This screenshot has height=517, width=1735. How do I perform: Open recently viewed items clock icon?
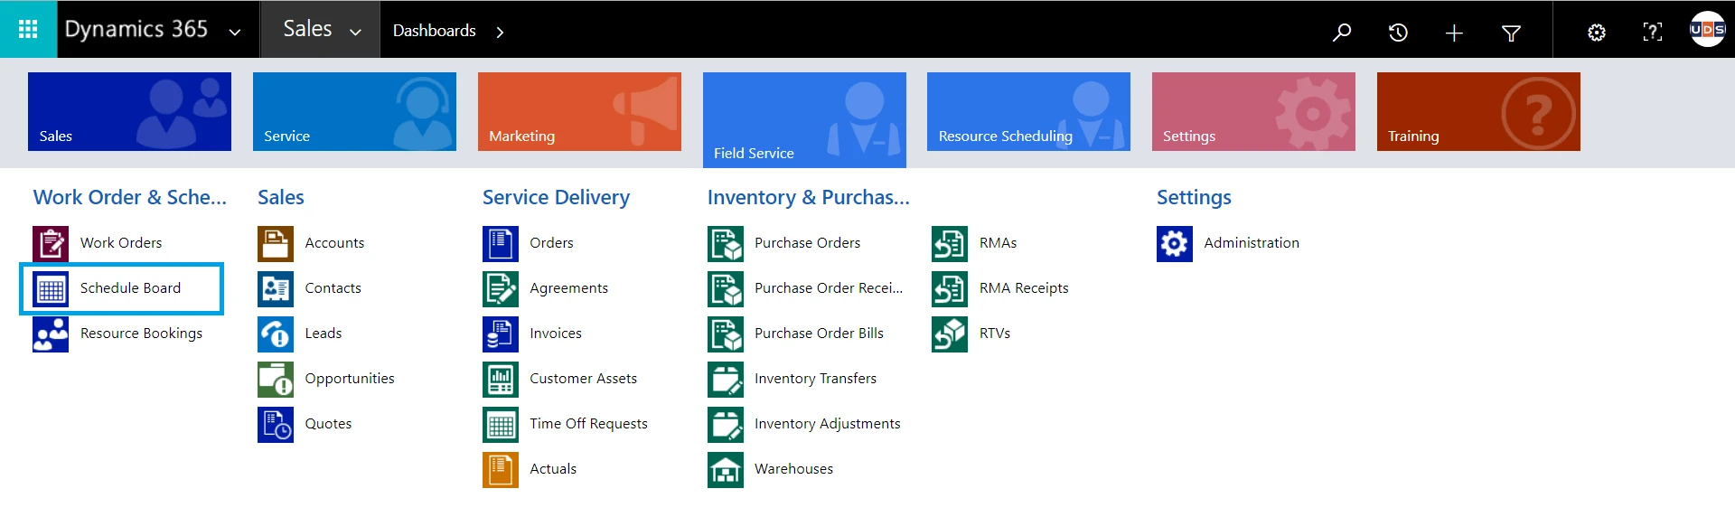(1398, 33)
